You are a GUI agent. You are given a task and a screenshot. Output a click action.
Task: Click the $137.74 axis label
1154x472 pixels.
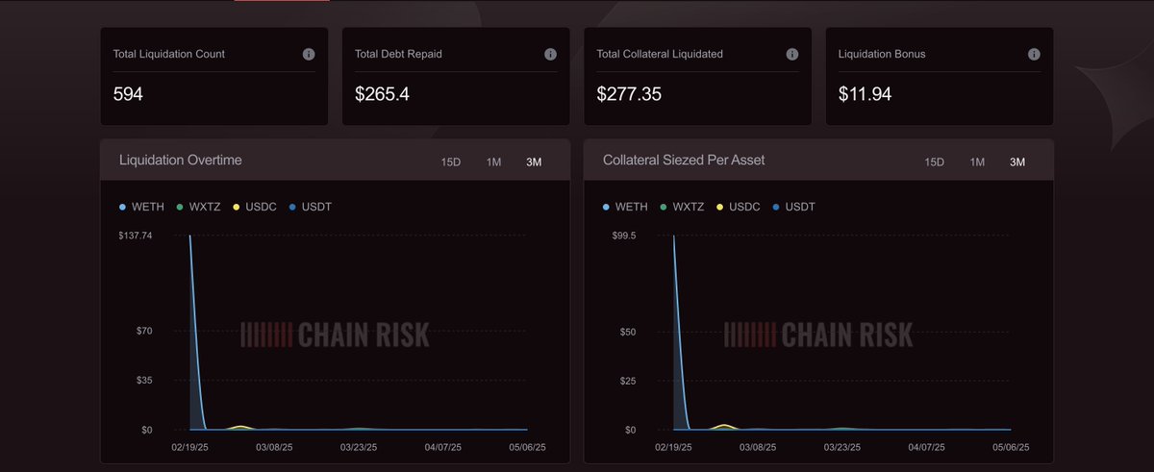[x=136, y=236]
